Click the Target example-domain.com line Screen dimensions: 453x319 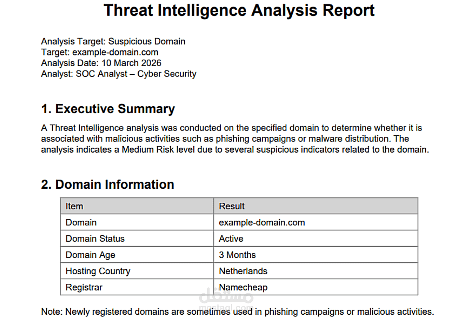(99, 52)
